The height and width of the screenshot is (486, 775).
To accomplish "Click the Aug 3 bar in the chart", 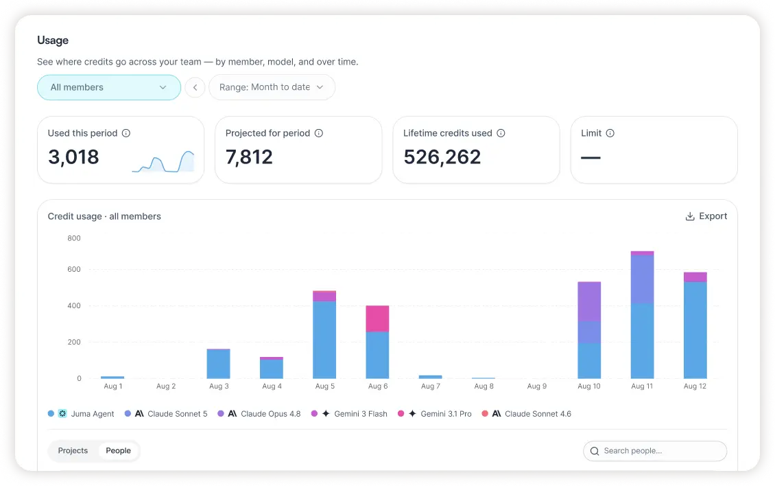I will (x=219, y=364).
